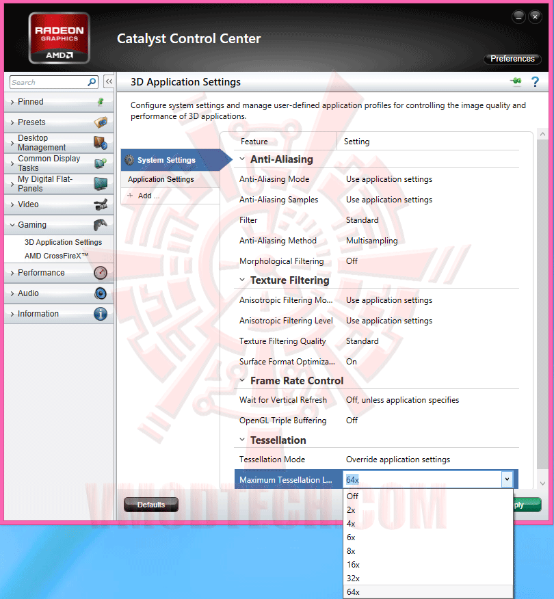This screenshot has width=554, height=599.
Task: Minimize the Catalyst Control Center window
Action: [x=518, y=17]
